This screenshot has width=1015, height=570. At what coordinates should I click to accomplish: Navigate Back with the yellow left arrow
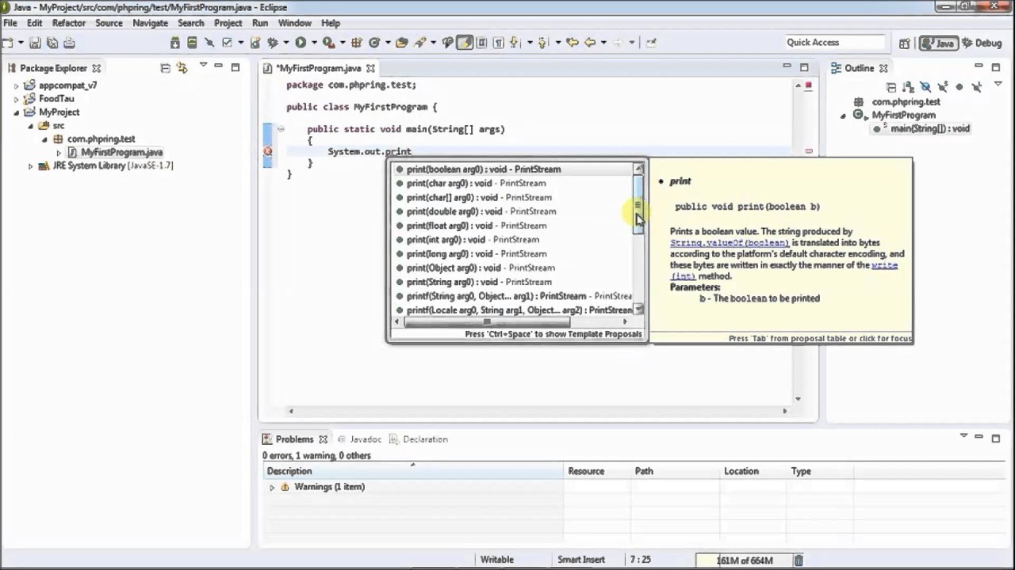tap(591, 43)
